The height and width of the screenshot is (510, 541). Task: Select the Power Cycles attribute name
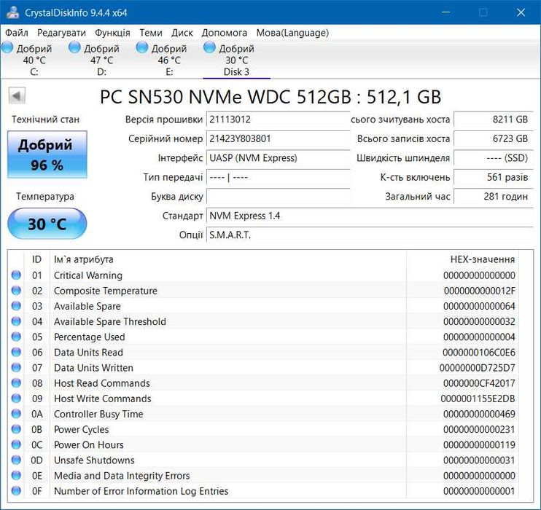point(81,429)
